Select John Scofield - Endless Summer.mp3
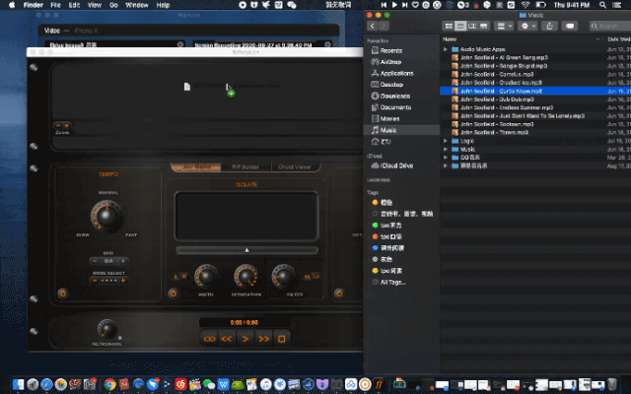This screenshot has height=394, width=631. click(x=507, y=107)
